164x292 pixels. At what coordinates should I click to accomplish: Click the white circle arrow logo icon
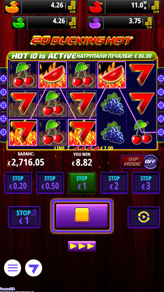(x=34, y=268)
